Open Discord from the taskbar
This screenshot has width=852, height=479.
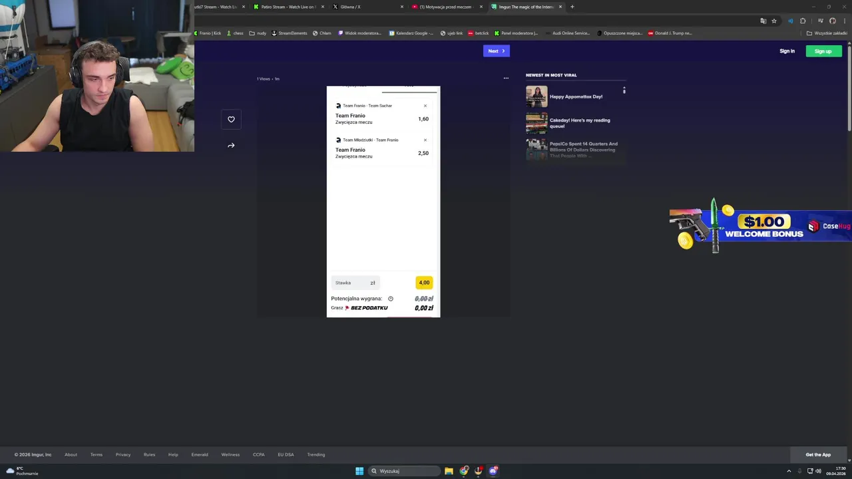(x=493, y=471)
